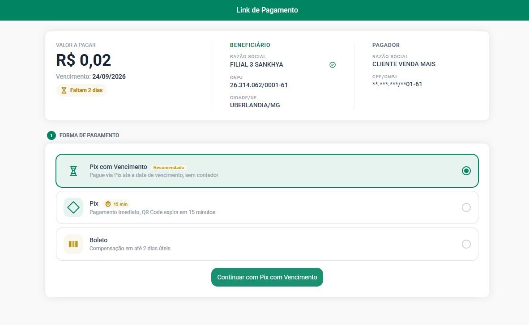This screenshot has width=529, height=325.
Task: Click the BENEFICIÁRIO heading
Action: (x=250, y=45)
